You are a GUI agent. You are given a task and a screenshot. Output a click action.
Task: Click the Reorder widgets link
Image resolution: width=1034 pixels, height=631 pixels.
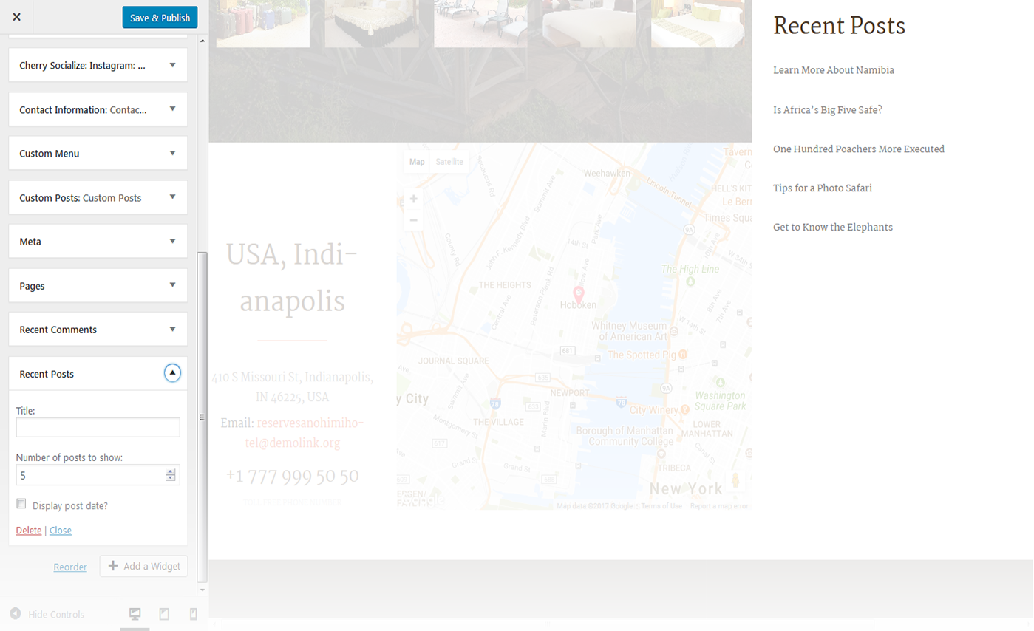(70, 567)
